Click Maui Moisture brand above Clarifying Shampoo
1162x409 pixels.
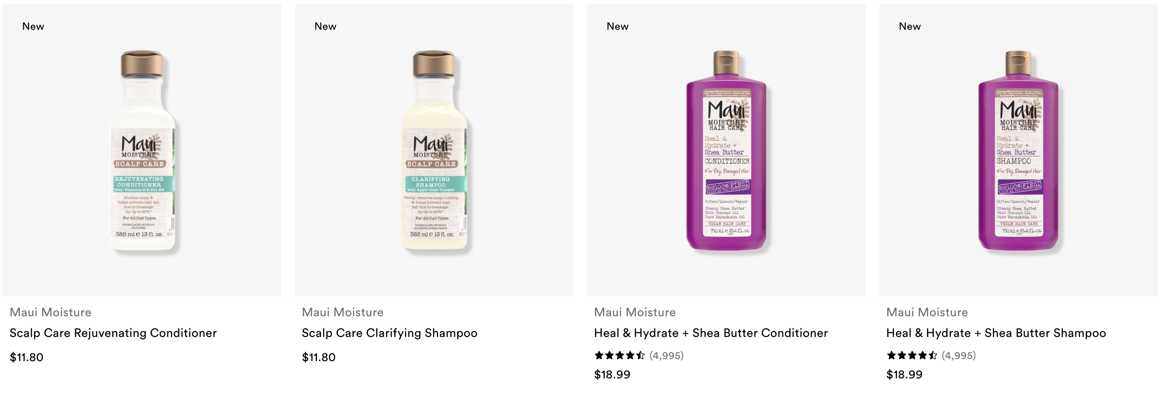tap(343, 312)
